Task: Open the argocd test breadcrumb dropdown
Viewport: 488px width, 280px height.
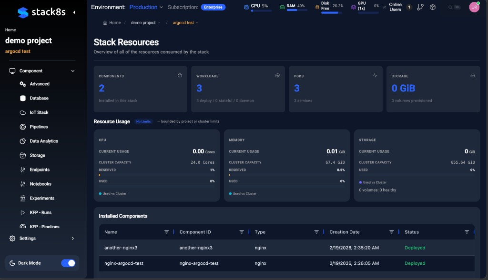Action: (185, 23)
